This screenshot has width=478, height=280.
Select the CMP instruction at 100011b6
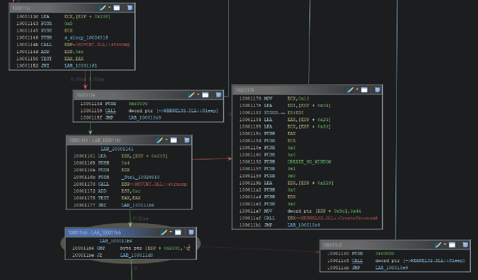102,248
